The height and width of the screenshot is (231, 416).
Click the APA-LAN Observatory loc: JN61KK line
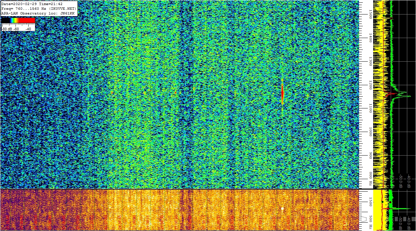pos(38,13)
